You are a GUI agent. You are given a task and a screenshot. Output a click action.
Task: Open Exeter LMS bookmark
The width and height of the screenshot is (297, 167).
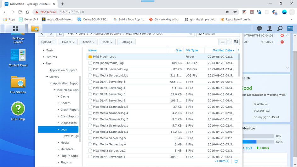(28, 19)
